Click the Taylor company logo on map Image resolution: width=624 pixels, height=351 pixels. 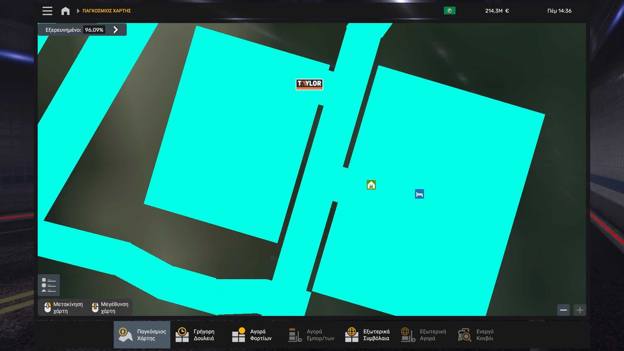click(309, 84)
